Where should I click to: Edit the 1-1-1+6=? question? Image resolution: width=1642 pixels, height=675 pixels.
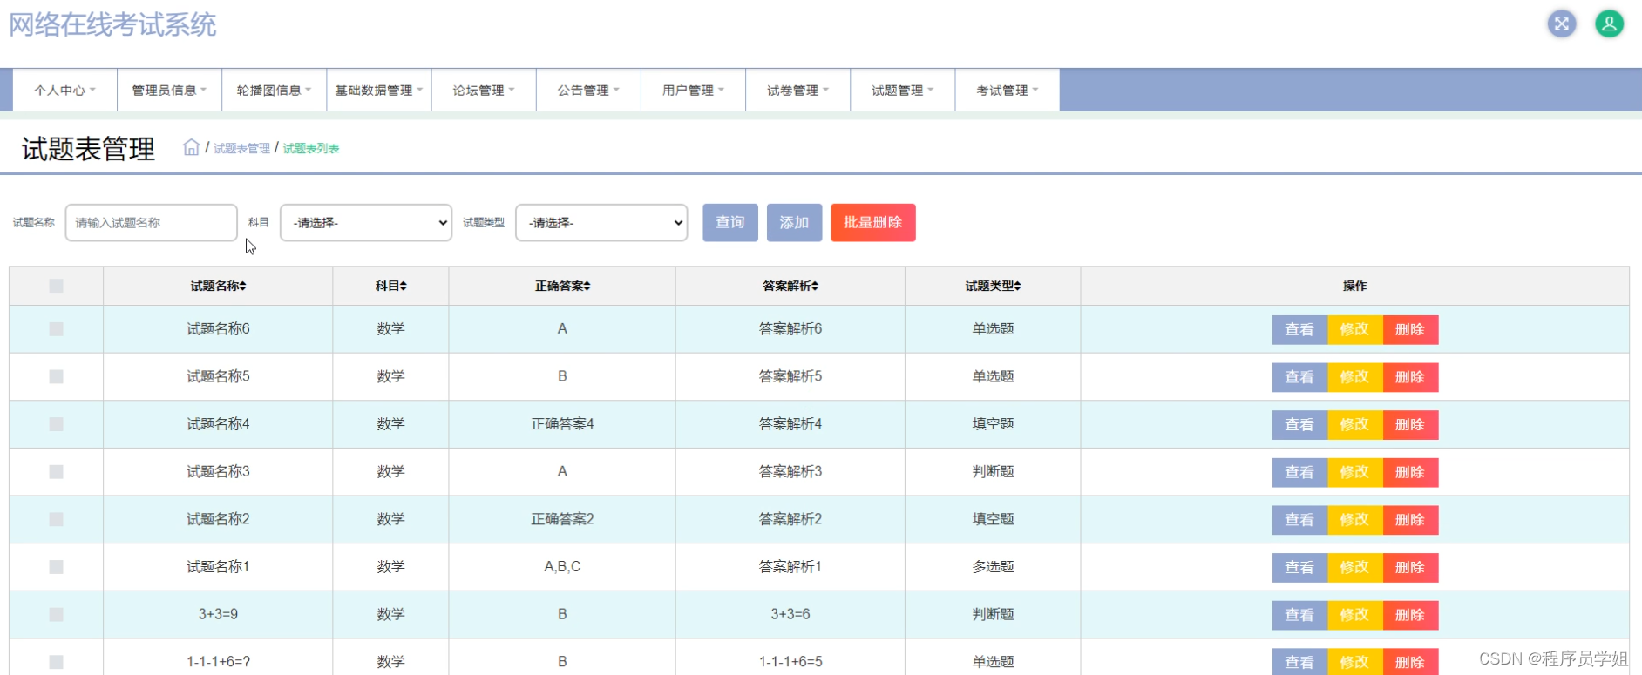point(1354,662)
